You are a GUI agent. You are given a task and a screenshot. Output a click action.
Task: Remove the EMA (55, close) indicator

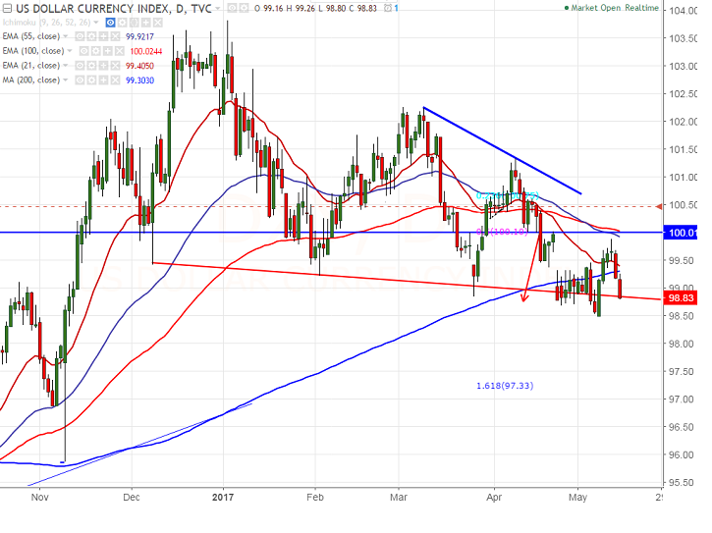[x=115, y=36]
